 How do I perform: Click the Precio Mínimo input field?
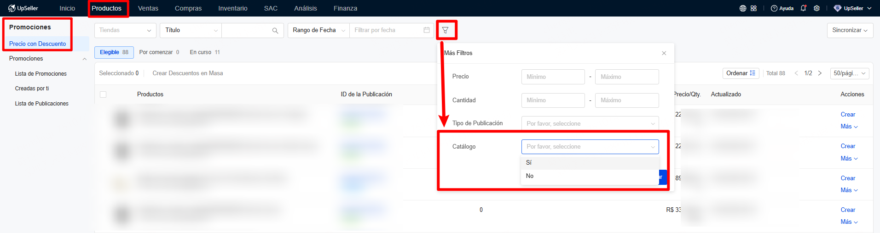coord(553,77)
